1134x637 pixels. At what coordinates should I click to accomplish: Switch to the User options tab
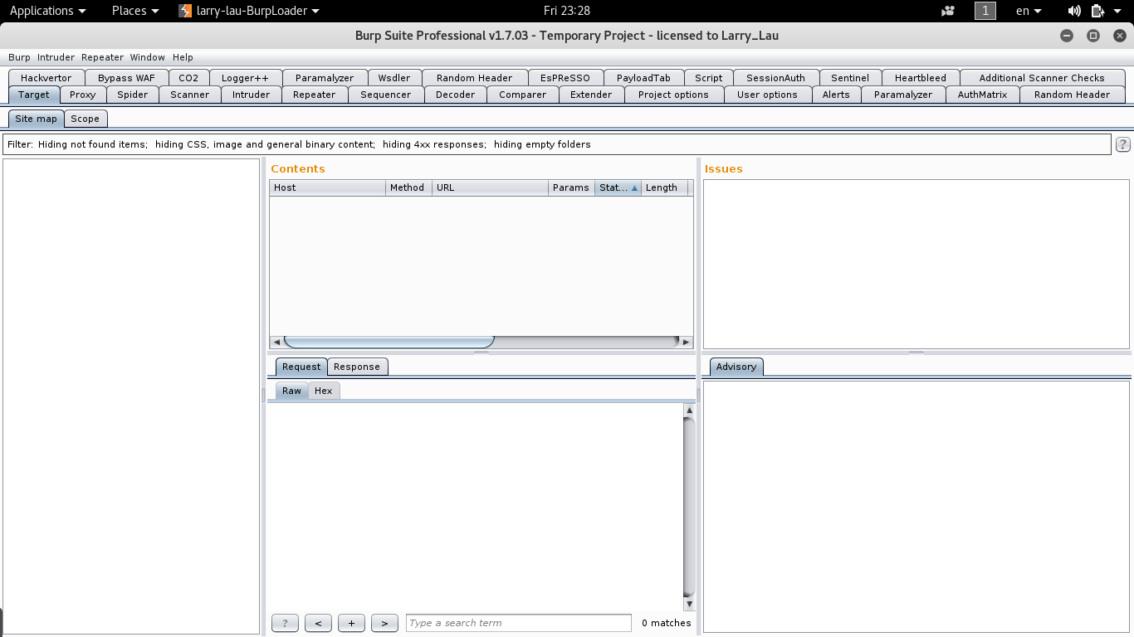tap(767, 95)
